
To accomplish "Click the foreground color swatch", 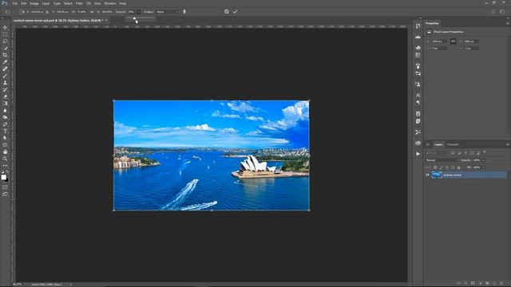I will [x=3, y=177].
